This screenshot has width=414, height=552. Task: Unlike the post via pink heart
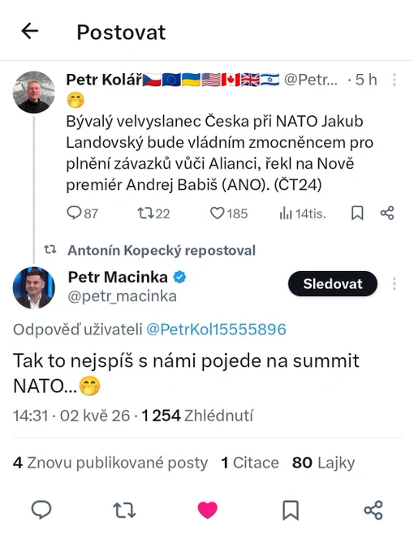(208, 510)
